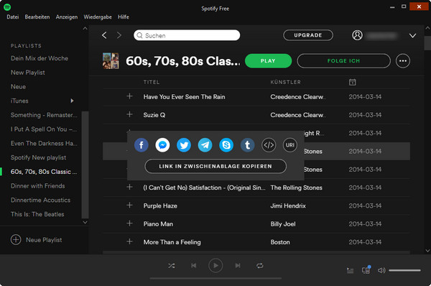Screen dimensions: 431x286
Task: Open the account dropdown chevron
Action: click(x=412, y=35)
